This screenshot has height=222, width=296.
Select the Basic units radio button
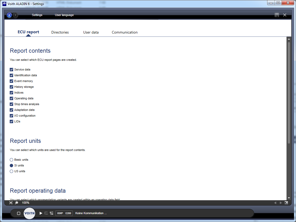tap(12, 160)
